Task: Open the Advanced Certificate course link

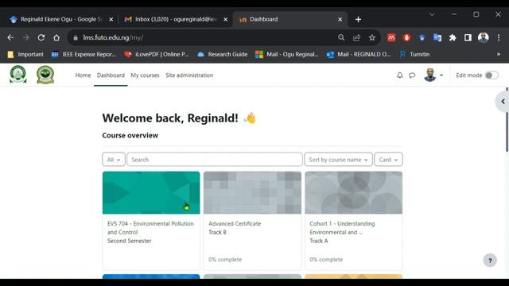Action: 235,224
